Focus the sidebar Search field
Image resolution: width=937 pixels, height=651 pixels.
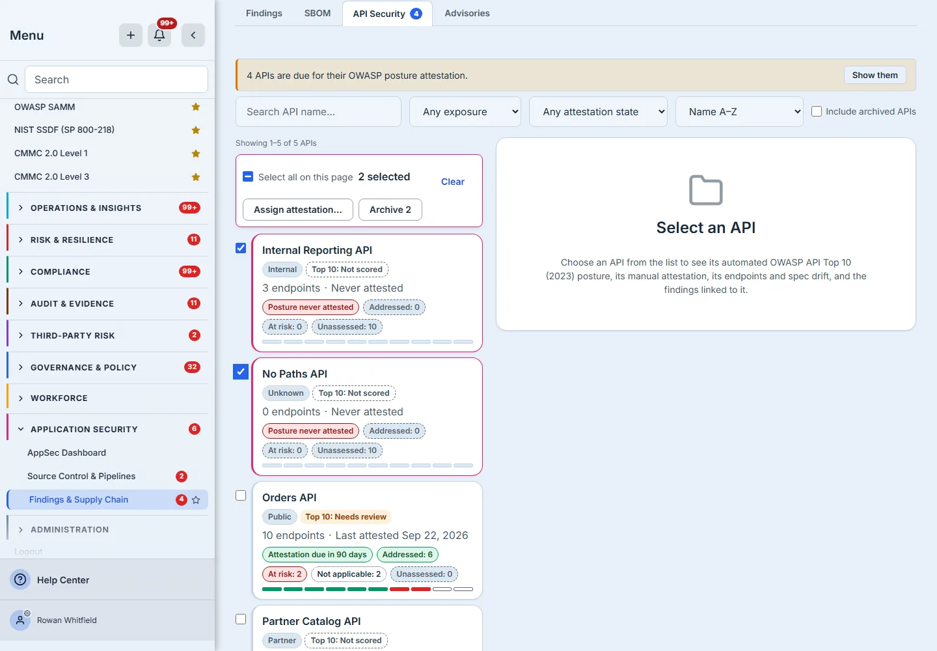116,79
